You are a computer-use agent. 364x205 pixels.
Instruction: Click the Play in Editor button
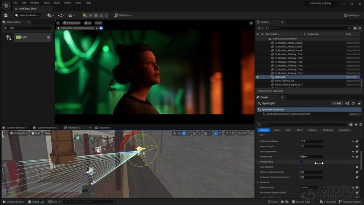point(85,15)
